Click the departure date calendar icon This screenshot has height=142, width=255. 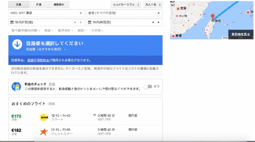click(12, 22)
